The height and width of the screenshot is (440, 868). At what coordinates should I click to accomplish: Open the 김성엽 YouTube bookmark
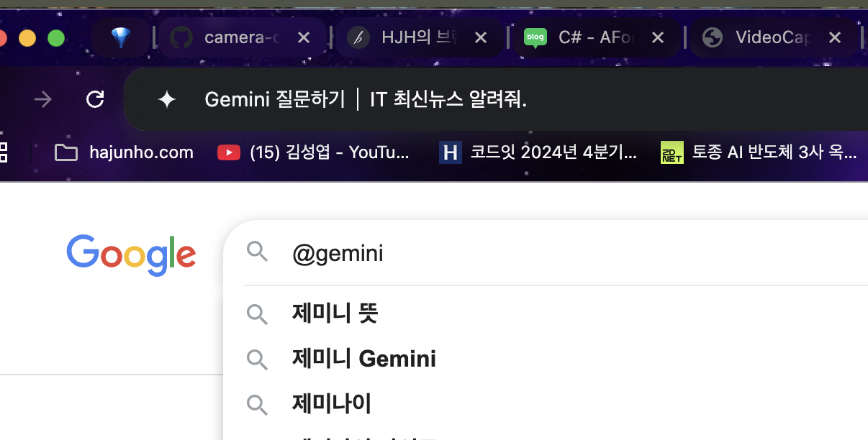[313, 152]
